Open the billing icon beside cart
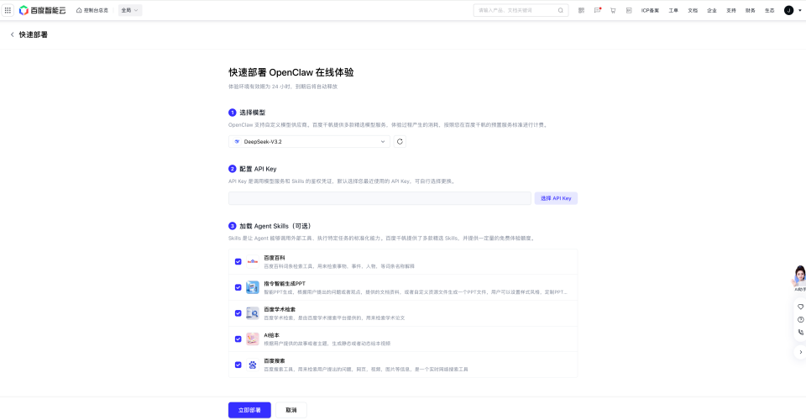The height and width of the screenshot is (420, 806). click(x=629, y=10)
